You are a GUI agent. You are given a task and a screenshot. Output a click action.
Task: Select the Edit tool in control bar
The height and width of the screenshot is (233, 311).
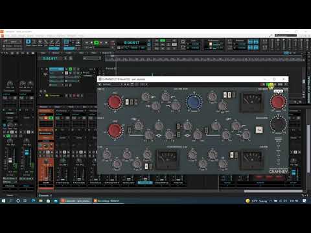pos(46,42)
